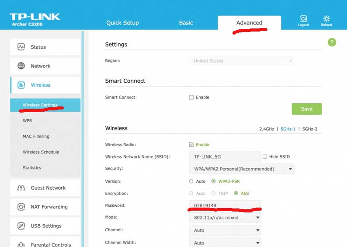
Task: Click the Reboot icon
Action: [x=326, y=19]
